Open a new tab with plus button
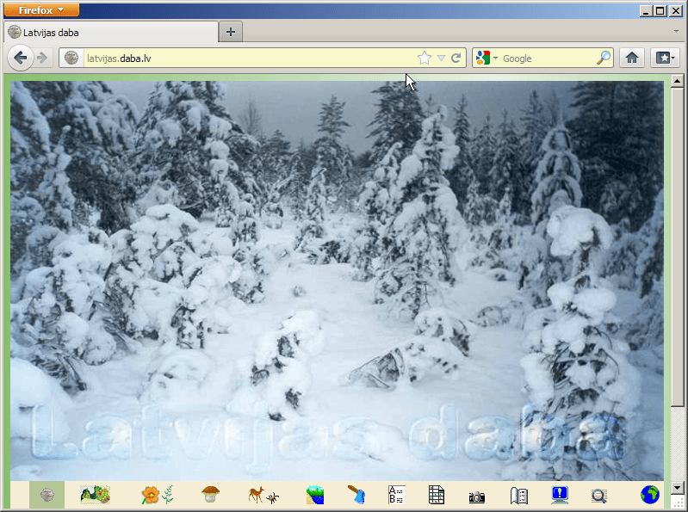The width and height of the screenshot is (688, 512). [x=231, y=32]
